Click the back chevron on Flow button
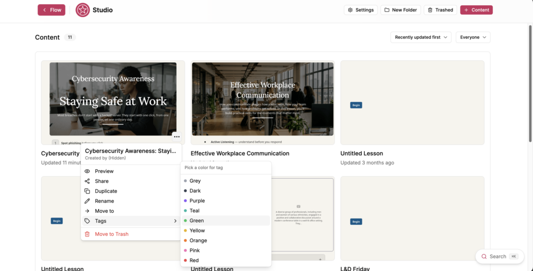 pyautogui.click(x=44, y=10)
